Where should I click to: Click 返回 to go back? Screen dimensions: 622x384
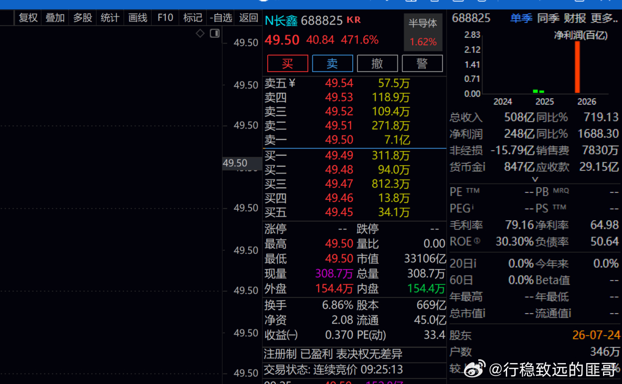coord(249,18)
